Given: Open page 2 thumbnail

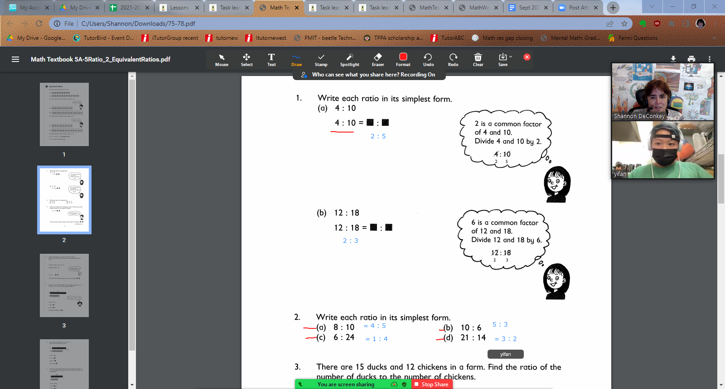Looking at the screenshot, I should pyautogui.click(x=64, y=200).
